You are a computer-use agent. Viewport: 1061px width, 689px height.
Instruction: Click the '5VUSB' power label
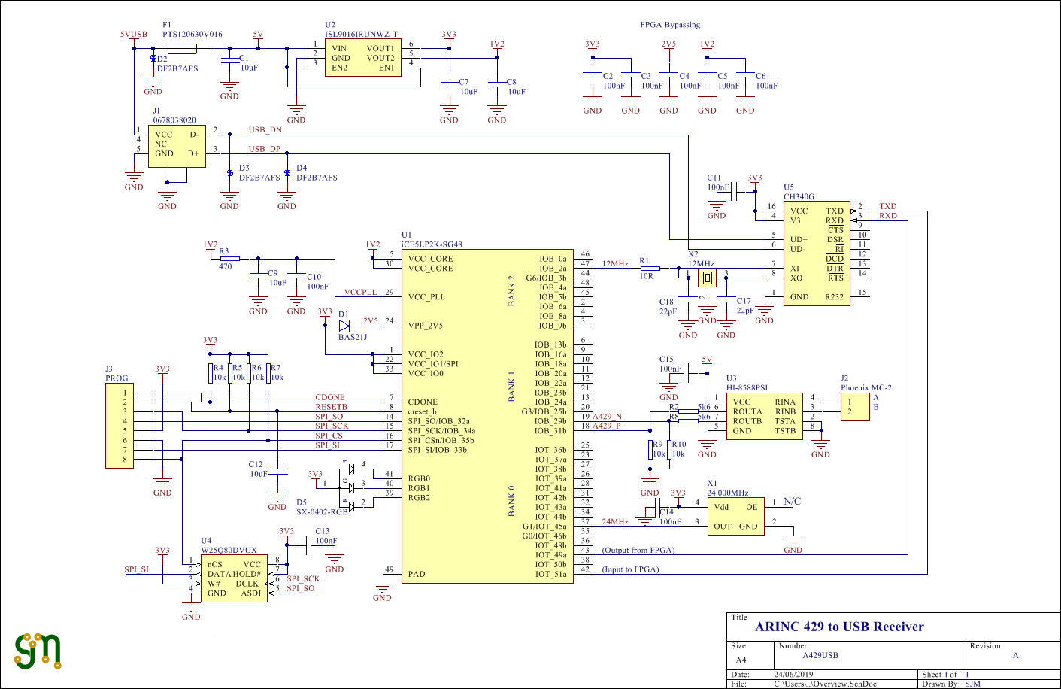click(x=134, y=35)
